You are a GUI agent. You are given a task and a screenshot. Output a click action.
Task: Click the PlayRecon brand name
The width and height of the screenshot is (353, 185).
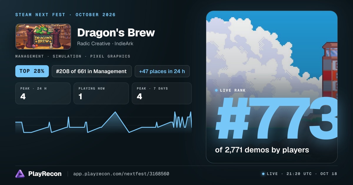tap(45, 174)
